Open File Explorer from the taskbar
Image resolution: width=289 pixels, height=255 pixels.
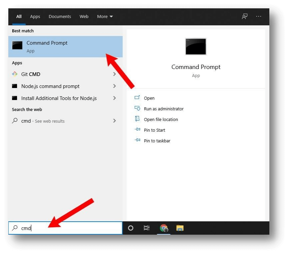pos(180,228)
